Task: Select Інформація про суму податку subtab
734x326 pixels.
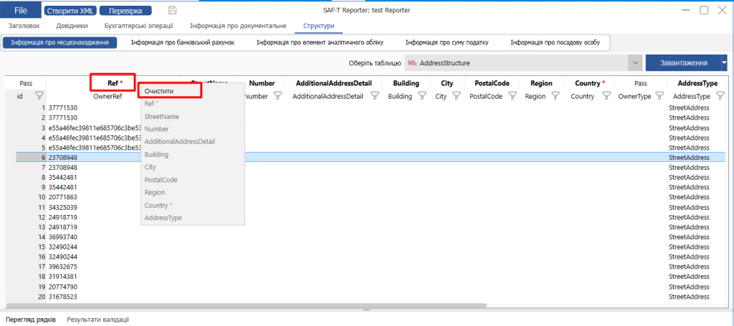Action: 447,42
